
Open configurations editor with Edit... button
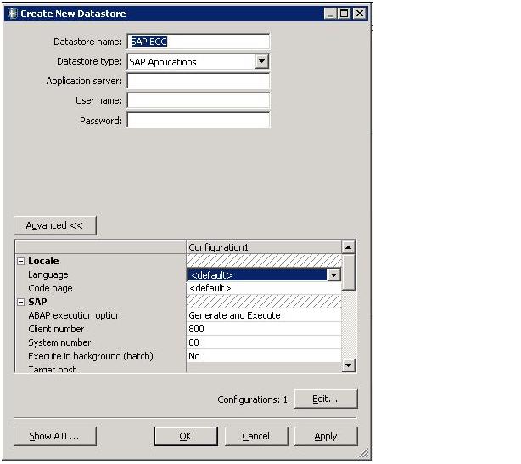[326, 399]
